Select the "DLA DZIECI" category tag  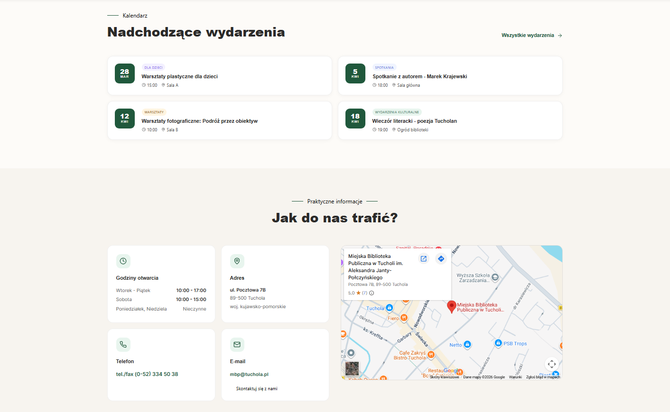pos(153,67)
